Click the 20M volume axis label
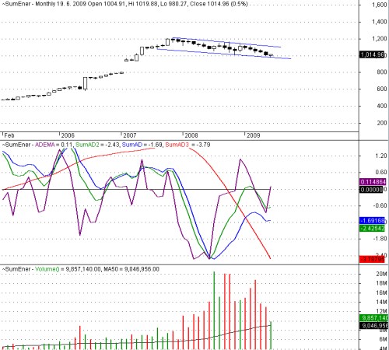The height and width of the screenshot is (350, 389). pos(381,274)
